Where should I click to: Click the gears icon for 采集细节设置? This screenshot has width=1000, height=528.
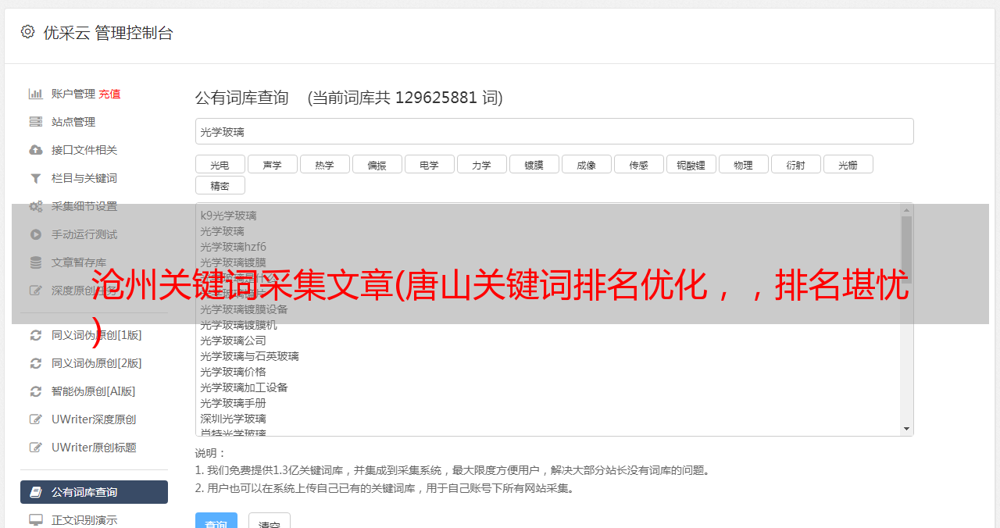pyautogui.click(x=35, y=206)
